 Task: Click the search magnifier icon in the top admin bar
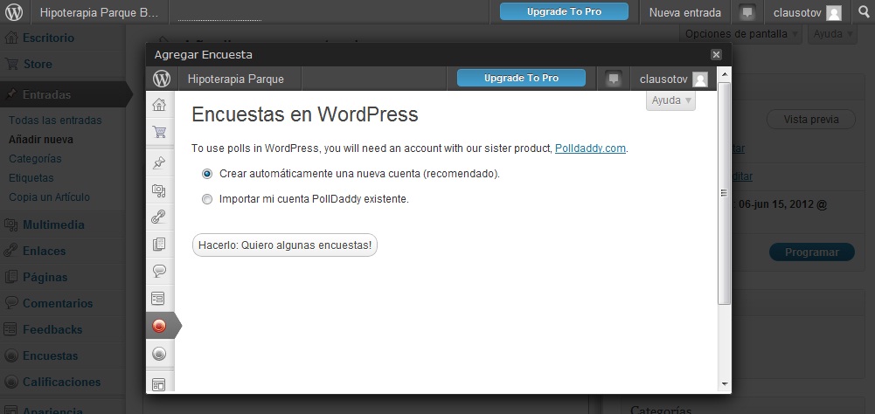click(x=862, y=12)
